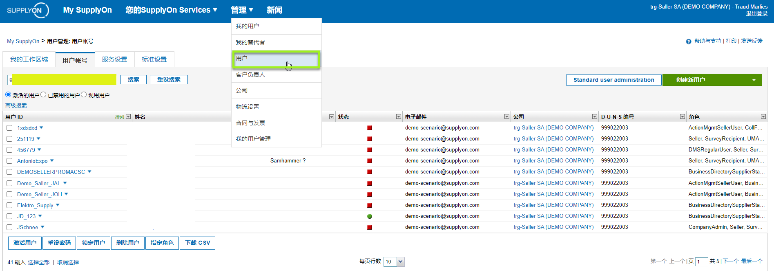Click the 删除用户 button
The height and width of the screenshot is (272, 774).
coord(128,243)
